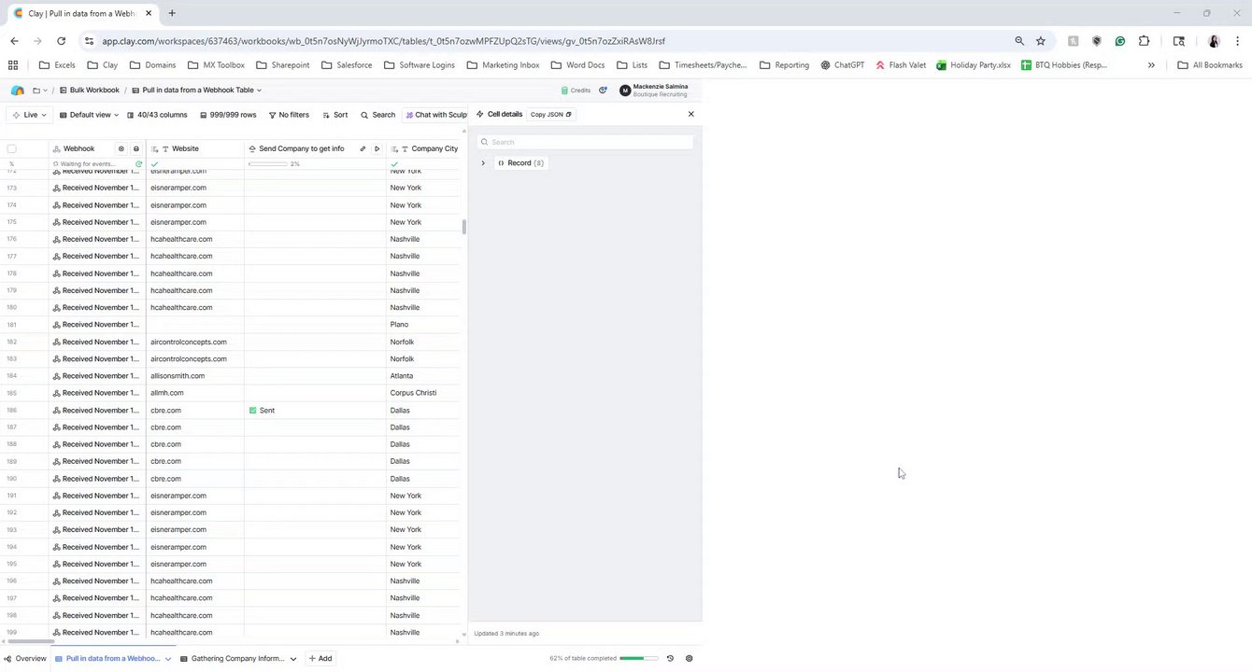Open the Pull in data tab dropdown arrow
1252x672 pixels.
pos(168,659)
